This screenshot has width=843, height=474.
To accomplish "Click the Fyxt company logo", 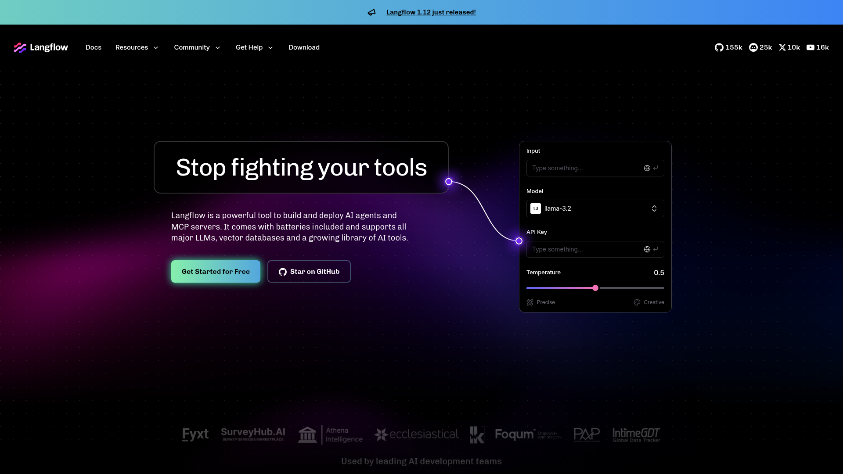I will click(x=195, y=434).
